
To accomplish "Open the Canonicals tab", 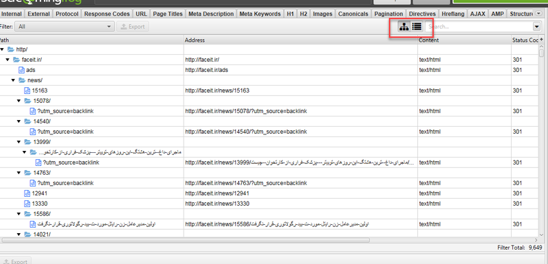I will [x=353, y=14].
